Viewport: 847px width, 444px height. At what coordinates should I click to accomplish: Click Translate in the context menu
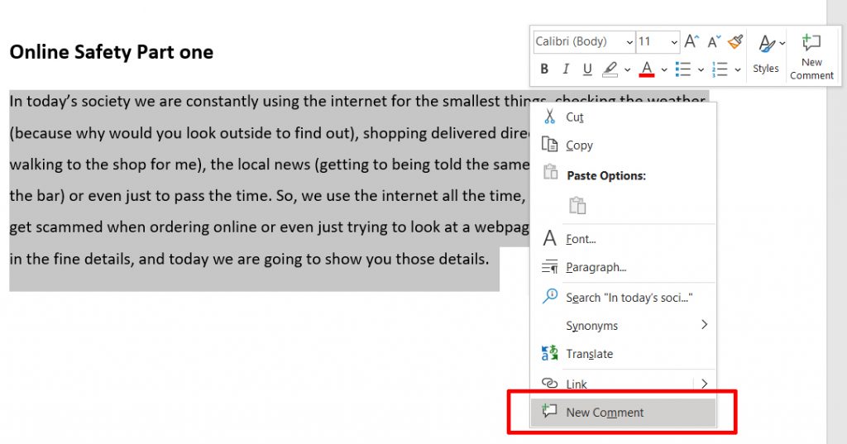(589, 354)
